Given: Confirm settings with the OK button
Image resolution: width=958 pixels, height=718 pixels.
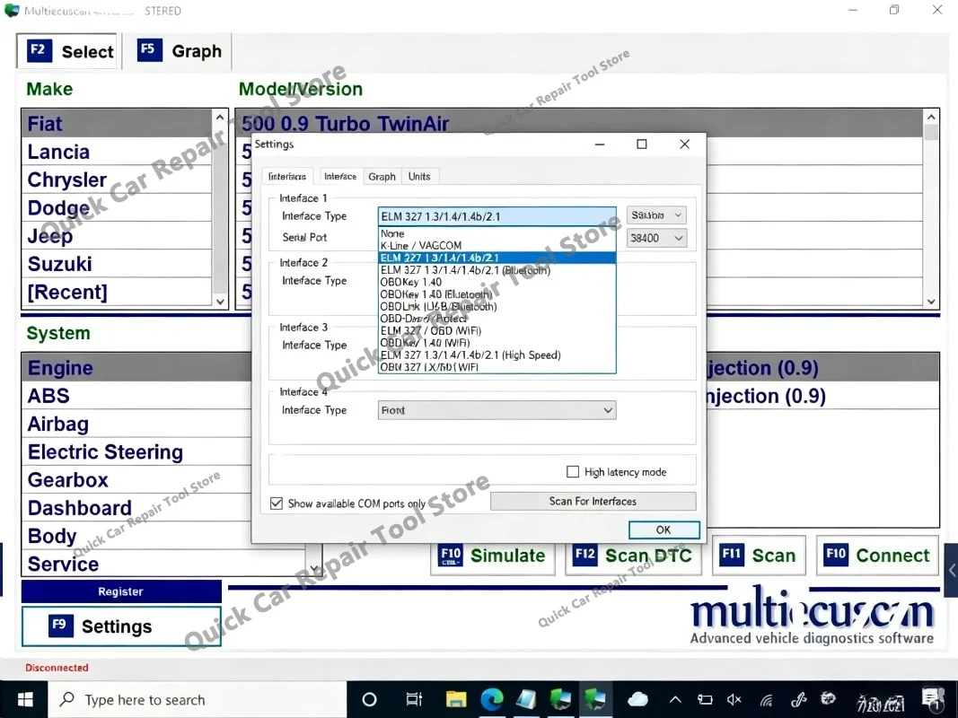Looking at the screenshot, I should [x=664, y=530].
